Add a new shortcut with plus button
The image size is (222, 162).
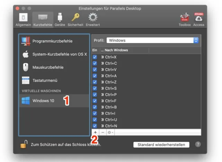pyautogui.click(x=95, y=132)
